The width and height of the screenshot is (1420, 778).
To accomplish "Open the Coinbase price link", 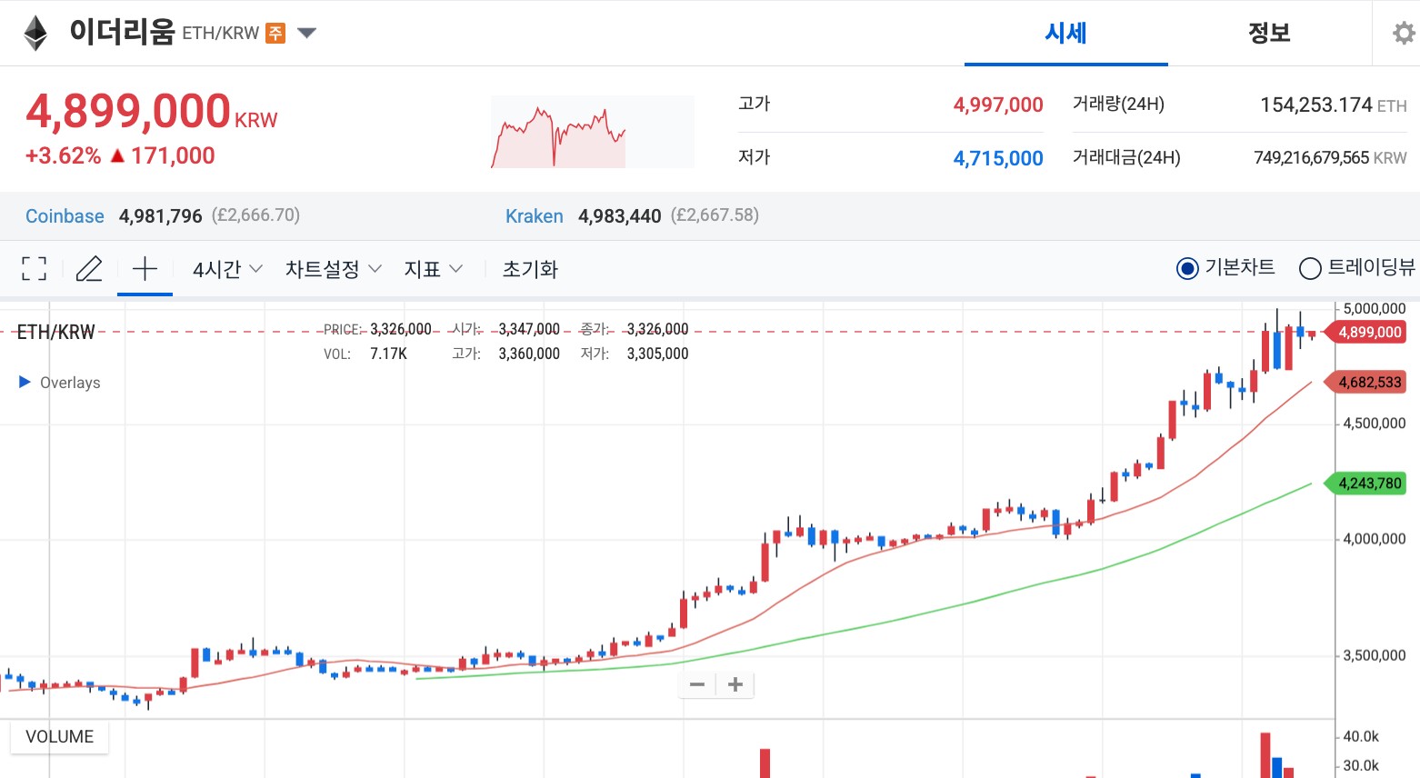I will (x=65, y=216).
